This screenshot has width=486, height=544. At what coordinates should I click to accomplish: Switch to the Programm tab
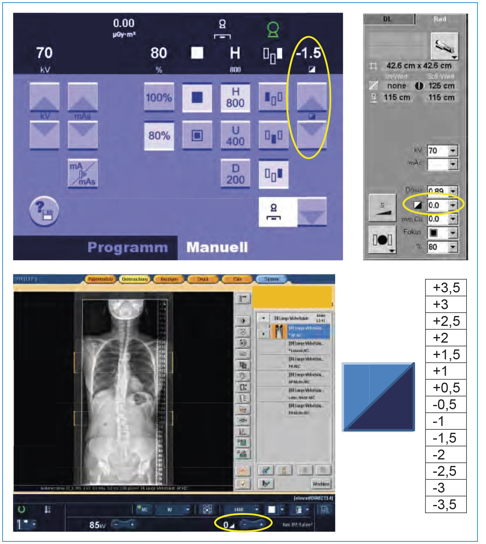127,248
